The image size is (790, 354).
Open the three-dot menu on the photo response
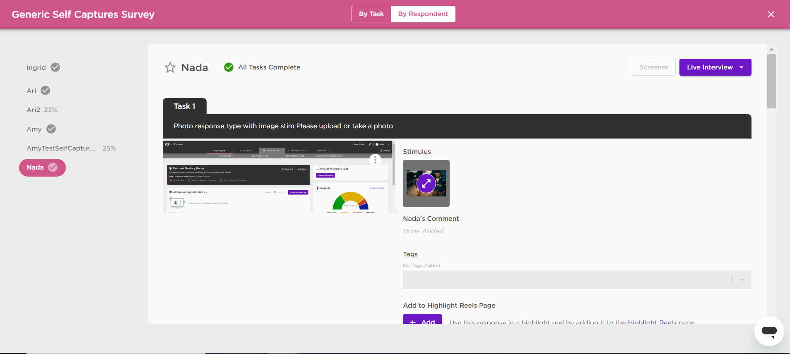click(x=375, y=160)
